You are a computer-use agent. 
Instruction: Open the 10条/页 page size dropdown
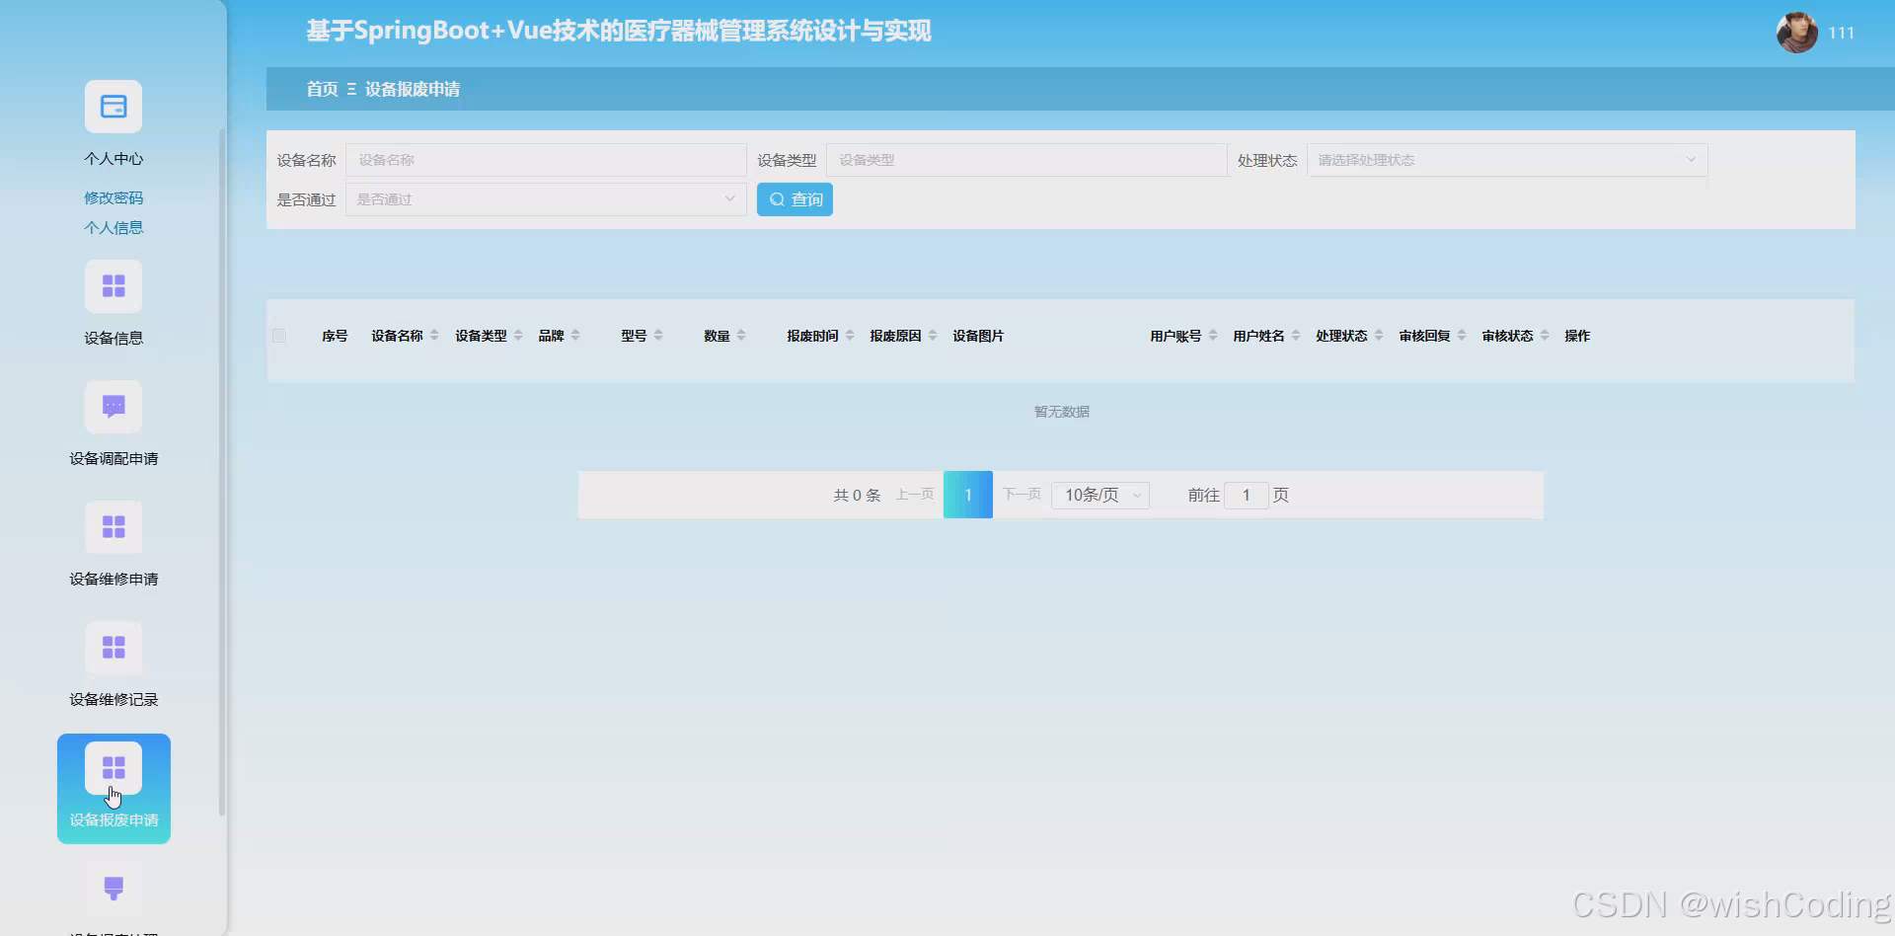coord(1099,495)
